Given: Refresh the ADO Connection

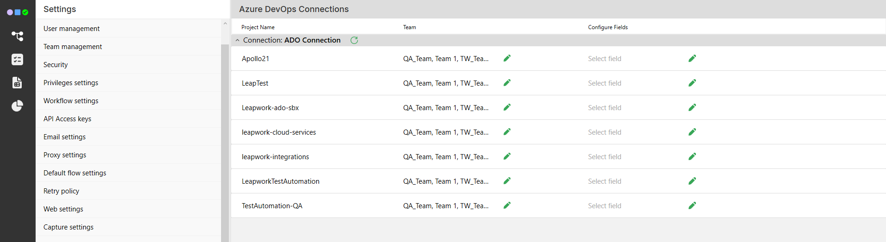Looking at the screenshot, I should tap(354, 40).
